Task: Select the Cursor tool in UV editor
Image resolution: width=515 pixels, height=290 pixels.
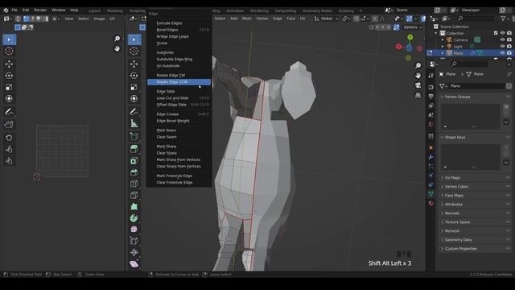Action: click(x=9, y=52)
